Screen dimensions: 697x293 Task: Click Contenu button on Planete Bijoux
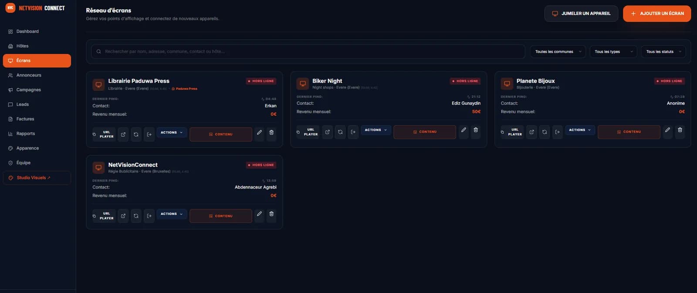[629, 132]
